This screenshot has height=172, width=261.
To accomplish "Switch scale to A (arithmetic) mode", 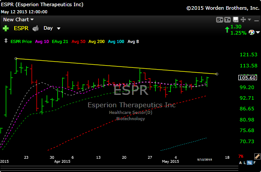I will pos(241,163).
